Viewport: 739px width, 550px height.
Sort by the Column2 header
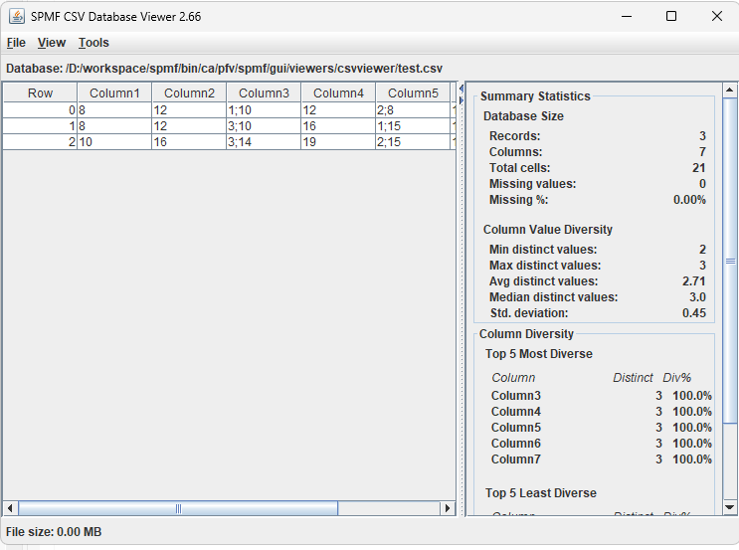(189, 92)
